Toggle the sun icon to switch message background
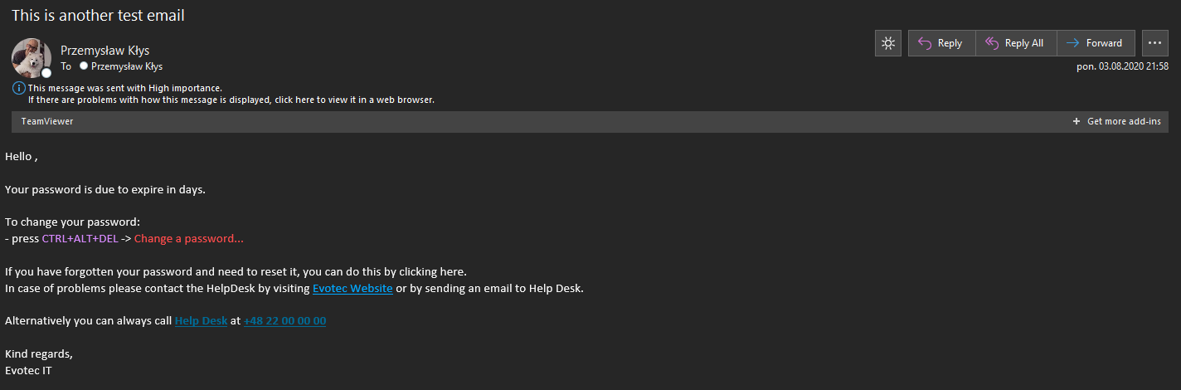 pos(888,43)
